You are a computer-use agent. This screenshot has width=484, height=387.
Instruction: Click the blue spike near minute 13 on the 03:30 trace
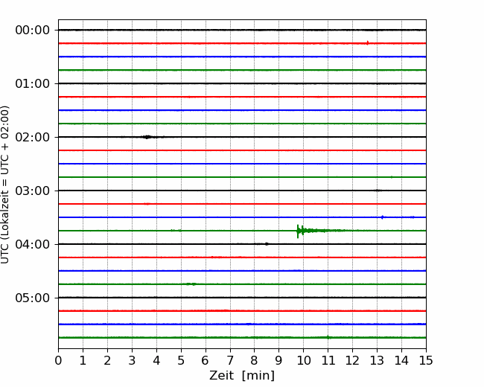[383, 217]
